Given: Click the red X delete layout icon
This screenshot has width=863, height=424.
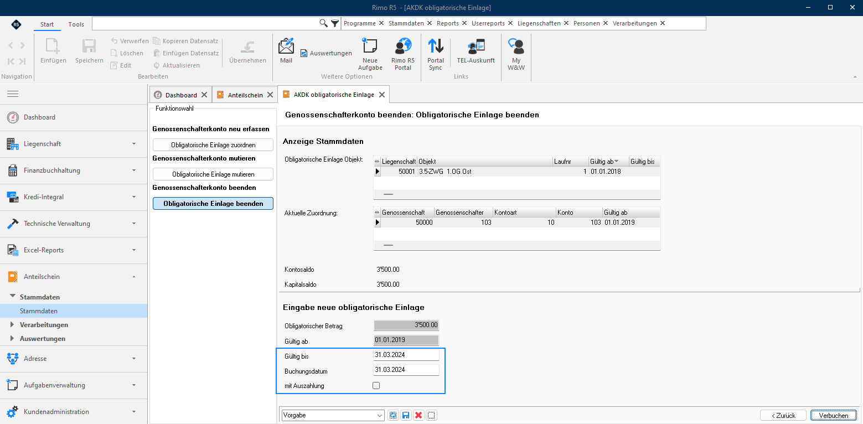Looking at the screenshot, I should (418, 415).
